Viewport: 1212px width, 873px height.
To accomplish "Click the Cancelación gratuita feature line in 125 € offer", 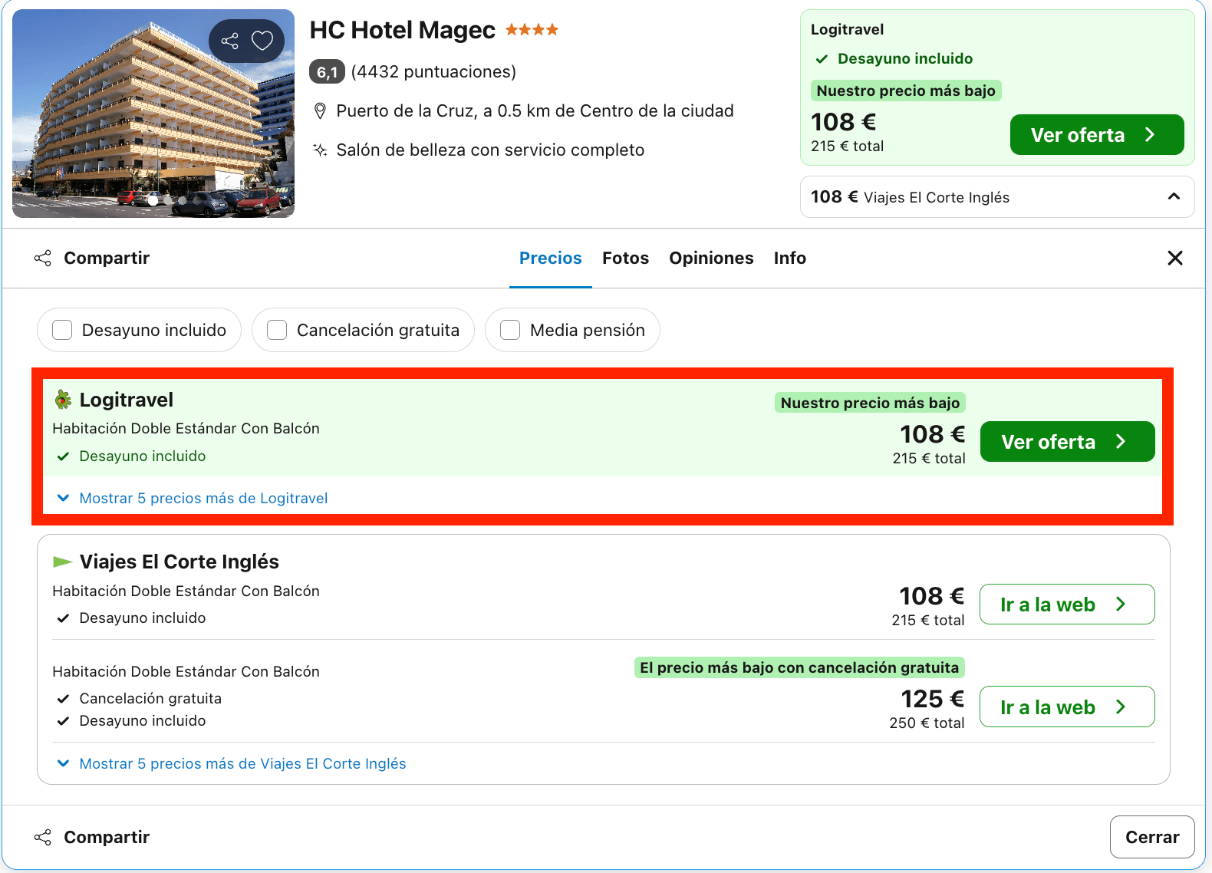I will coord(150,699).
